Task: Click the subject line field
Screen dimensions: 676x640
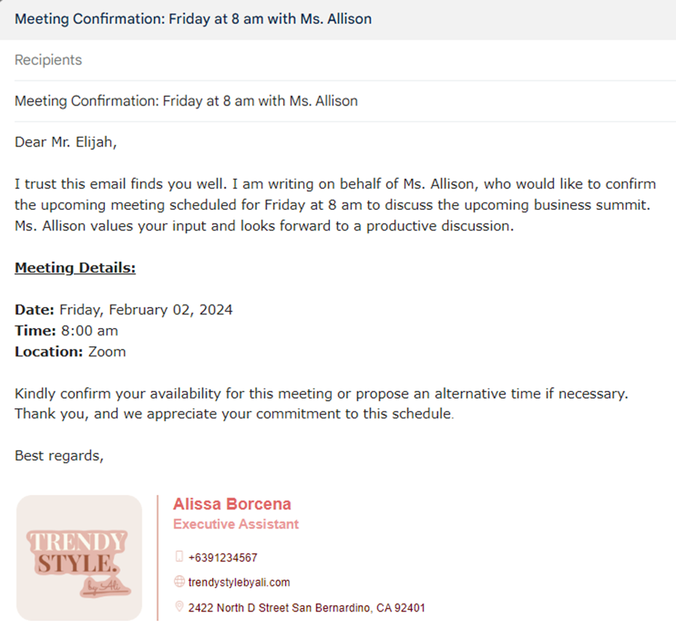Action: coord(186,101)
